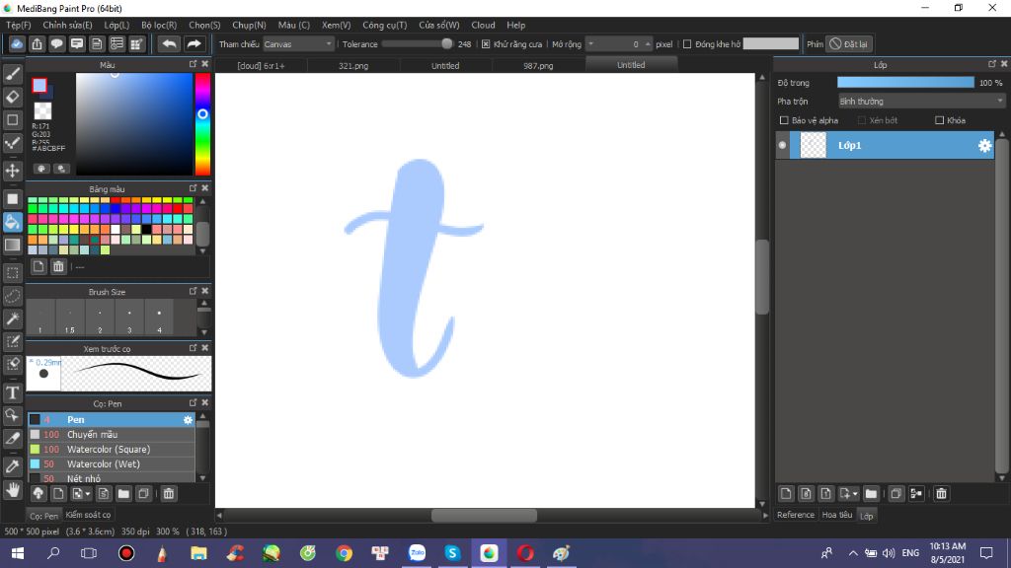Click the hue slider in color panel

(x=202, y=123)
